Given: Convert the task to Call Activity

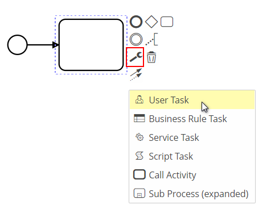Looking at the screenshot, I should click(192, 175).
